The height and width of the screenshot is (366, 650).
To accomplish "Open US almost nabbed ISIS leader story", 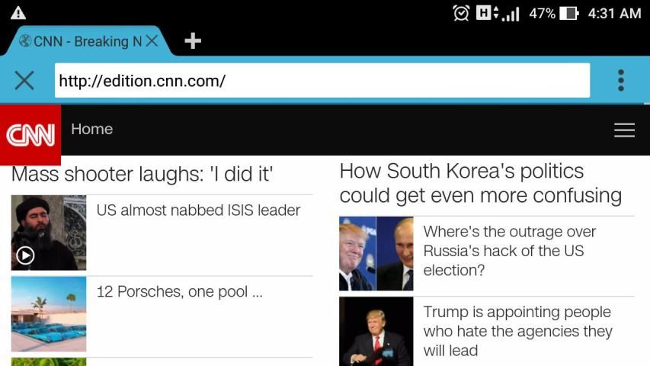I will 198,210.
